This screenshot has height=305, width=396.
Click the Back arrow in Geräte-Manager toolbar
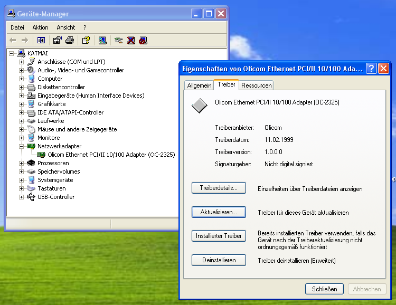pos(13,40)
